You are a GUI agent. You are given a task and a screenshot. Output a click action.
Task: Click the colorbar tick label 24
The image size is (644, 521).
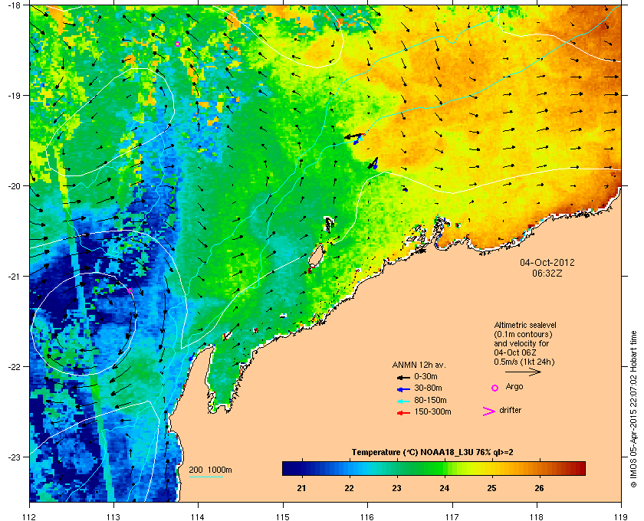coord(445,488)
